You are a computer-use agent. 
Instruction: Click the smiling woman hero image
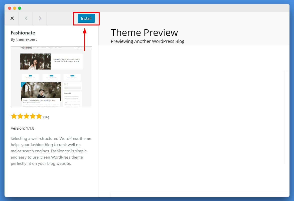pyautogui.click(x=36, y=61)
